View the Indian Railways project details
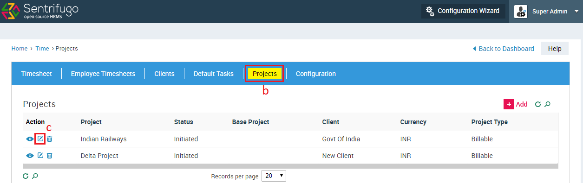This screenshot has height=183, width=583. [x=30, y=139]
